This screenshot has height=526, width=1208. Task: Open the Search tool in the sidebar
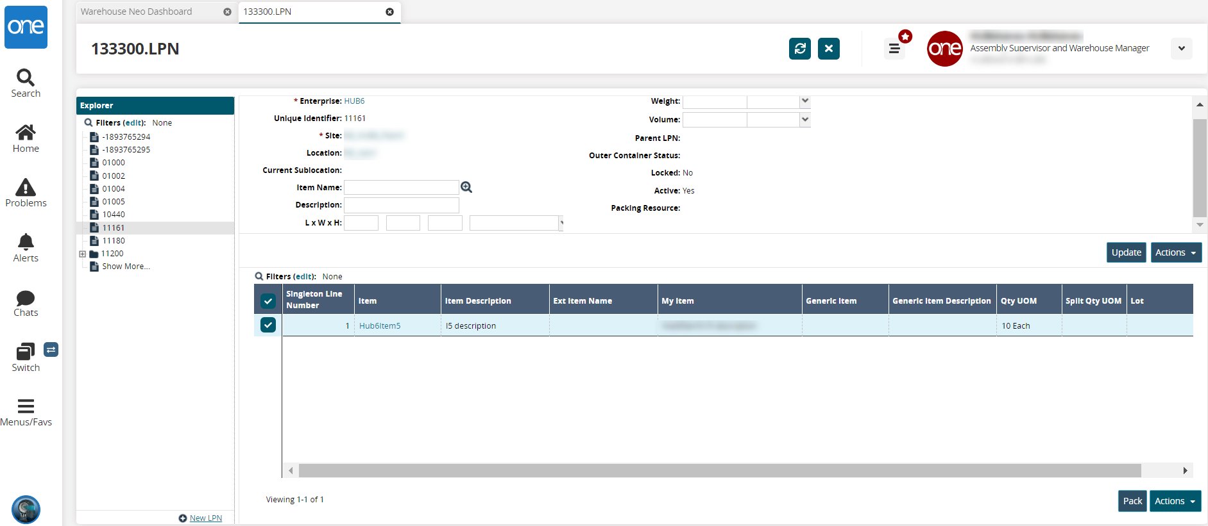coord(26,83)
